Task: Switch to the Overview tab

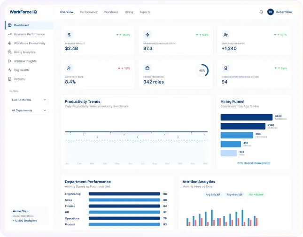Action: pos(67,12)
